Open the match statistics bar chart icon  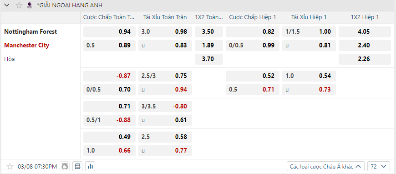90,166
